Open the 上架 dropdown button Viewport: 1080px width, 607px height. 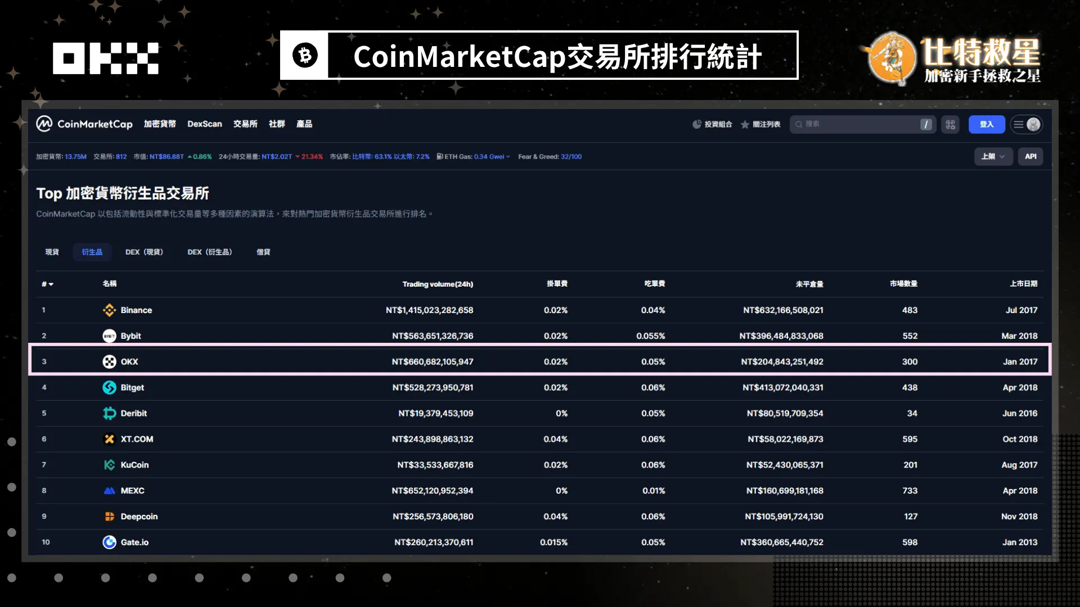pos(993,156)
